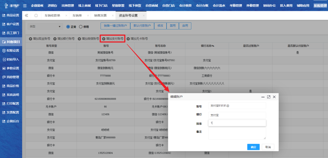Maximize the 编辑账户 dialog
The height and width of the screenshot is (158, 328).
click(268, 97)
